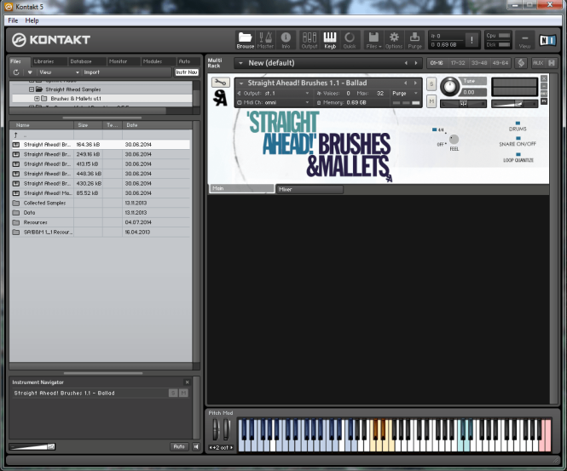Open the instrument name dropdown arrow
Screen dimensions: 567x471
point(241,83)
